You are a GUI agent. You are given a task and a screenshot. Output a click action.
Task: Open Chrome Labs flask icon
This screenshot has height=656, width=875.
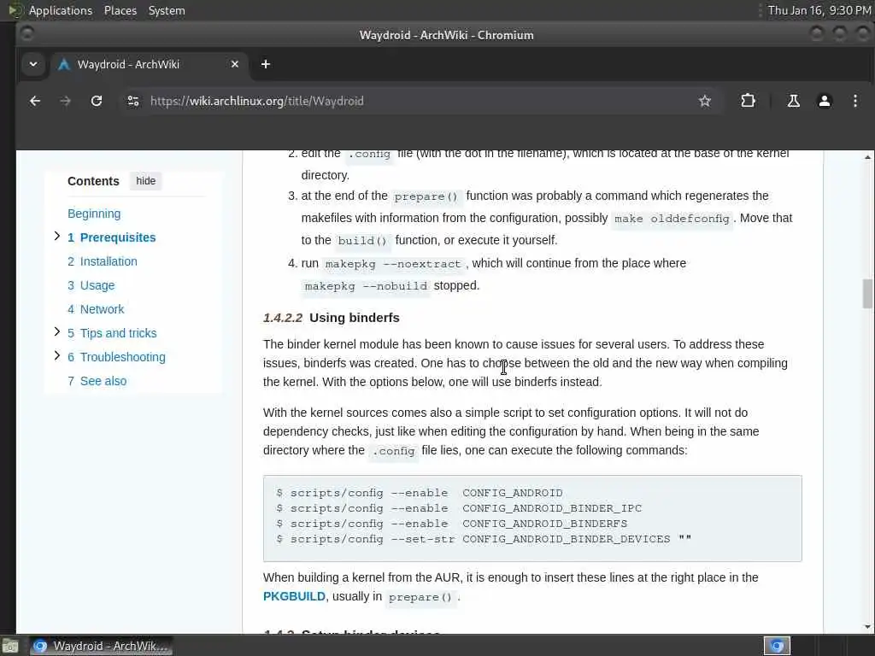pyautogui.click(x=793, y=101)
